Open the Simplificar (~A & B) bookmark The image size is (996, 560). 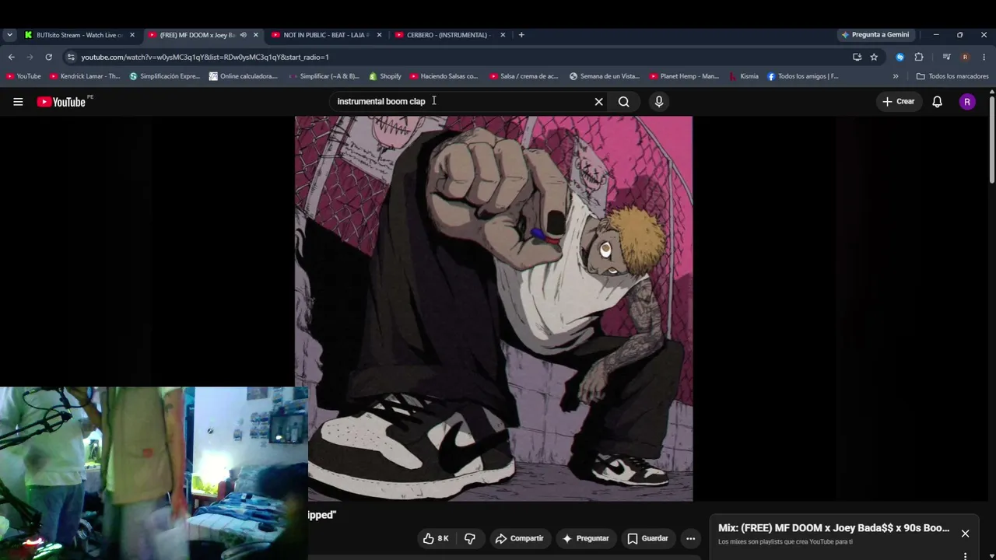click(x=324, y=76)
